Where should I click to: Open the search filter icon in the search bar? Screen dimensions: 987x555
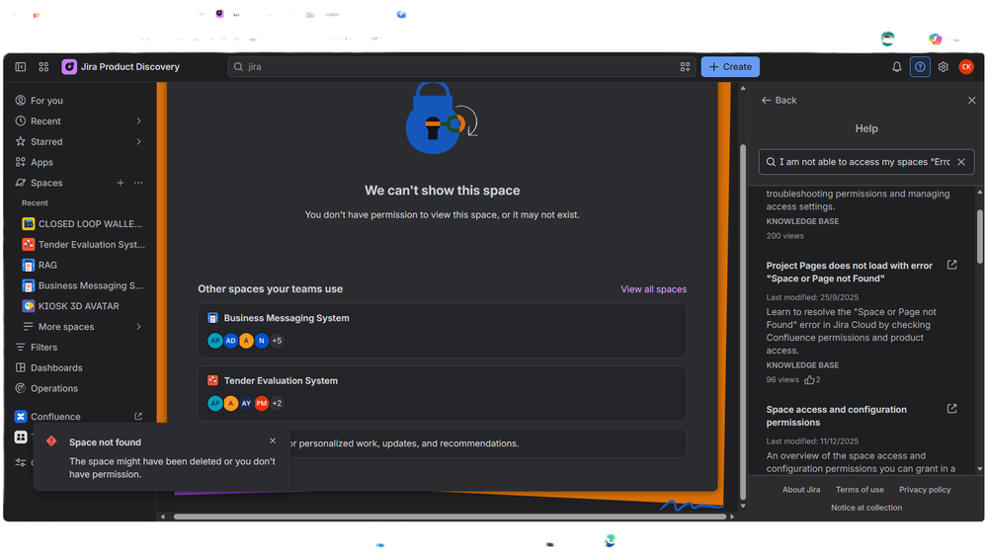pos(685,67)
